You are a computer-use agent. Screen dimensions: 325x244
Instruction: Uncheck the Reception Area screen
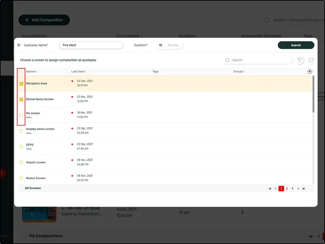point(21,83)
